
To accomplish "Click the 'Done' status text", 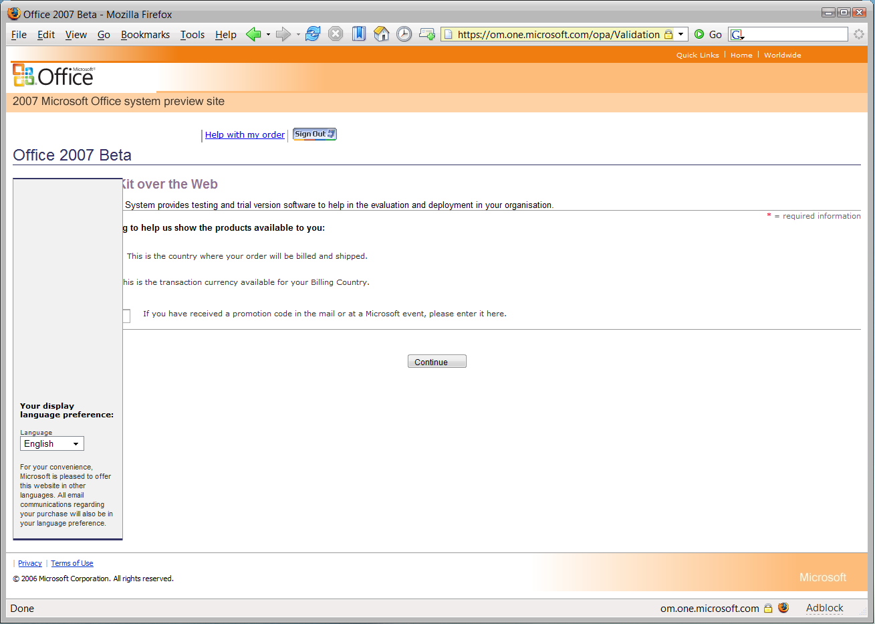I will [x=22, y=609].
